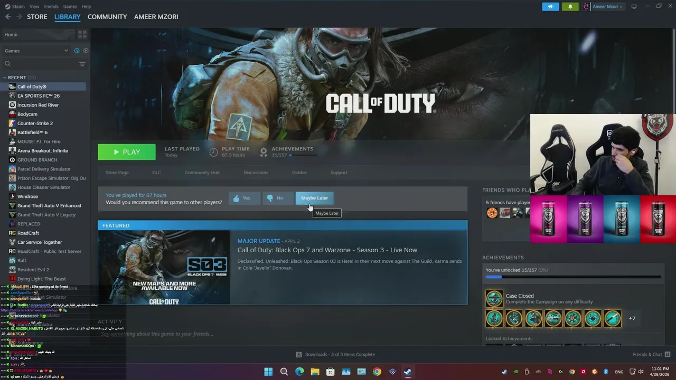This screenshot has height=380, width=676.
Task: Switch library to grid collections view
Action: point(82,34)
